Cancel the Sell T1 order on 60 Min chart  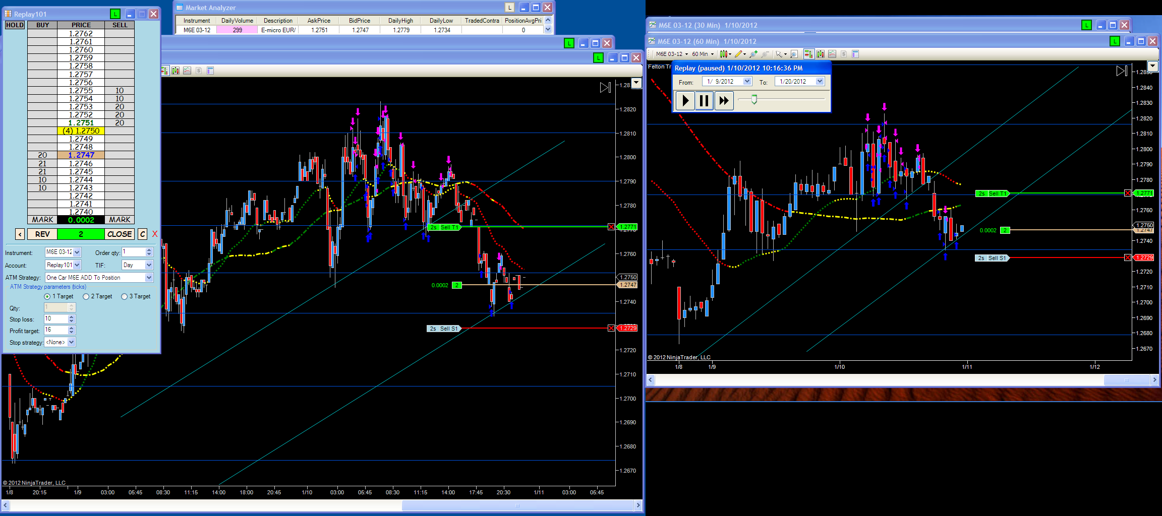(x=1128, y=193)
